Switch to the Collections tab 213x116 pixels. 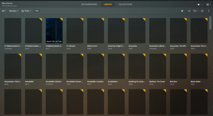[125, 5]
